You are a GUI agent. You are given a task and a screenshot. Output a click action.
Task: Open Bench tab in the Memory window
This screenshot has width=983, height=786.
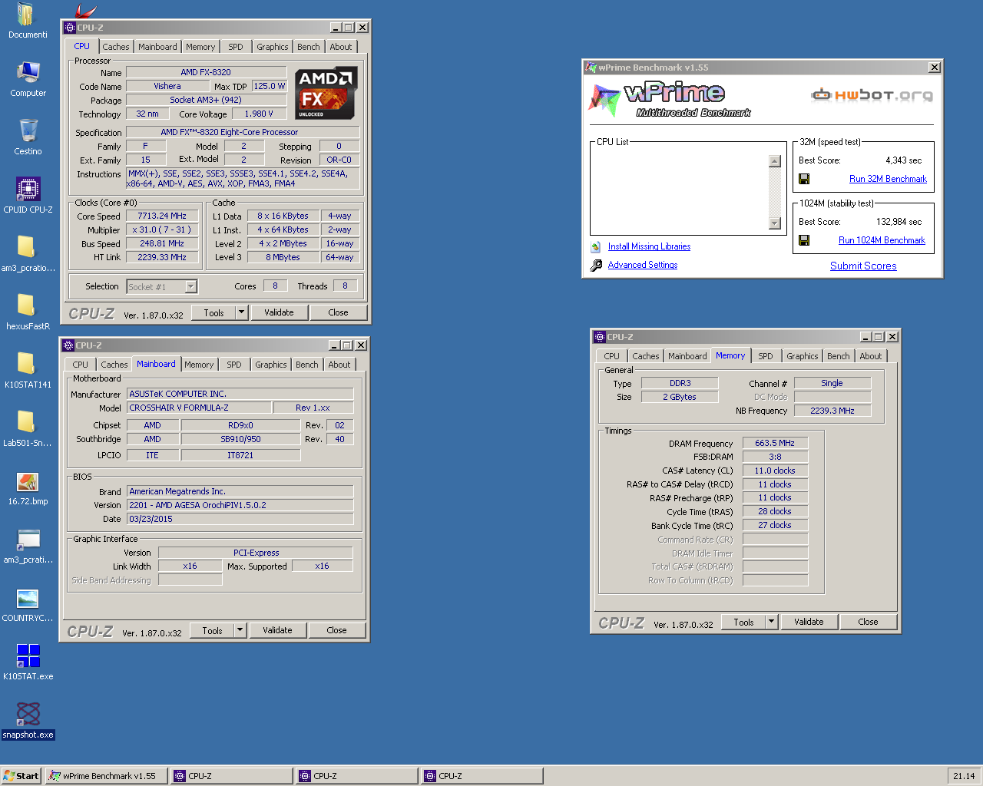click(839, 356)
